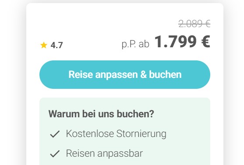
Task: Click the word 'anpassbar' in the benefits list
Action: 120,154
